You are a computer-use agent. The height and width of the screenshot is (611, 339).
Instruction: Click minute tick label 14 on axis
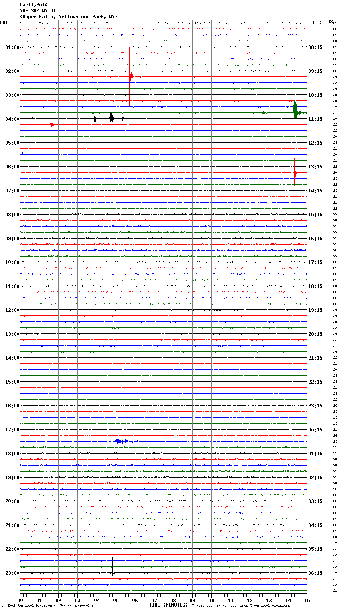(x=288, y=601)
